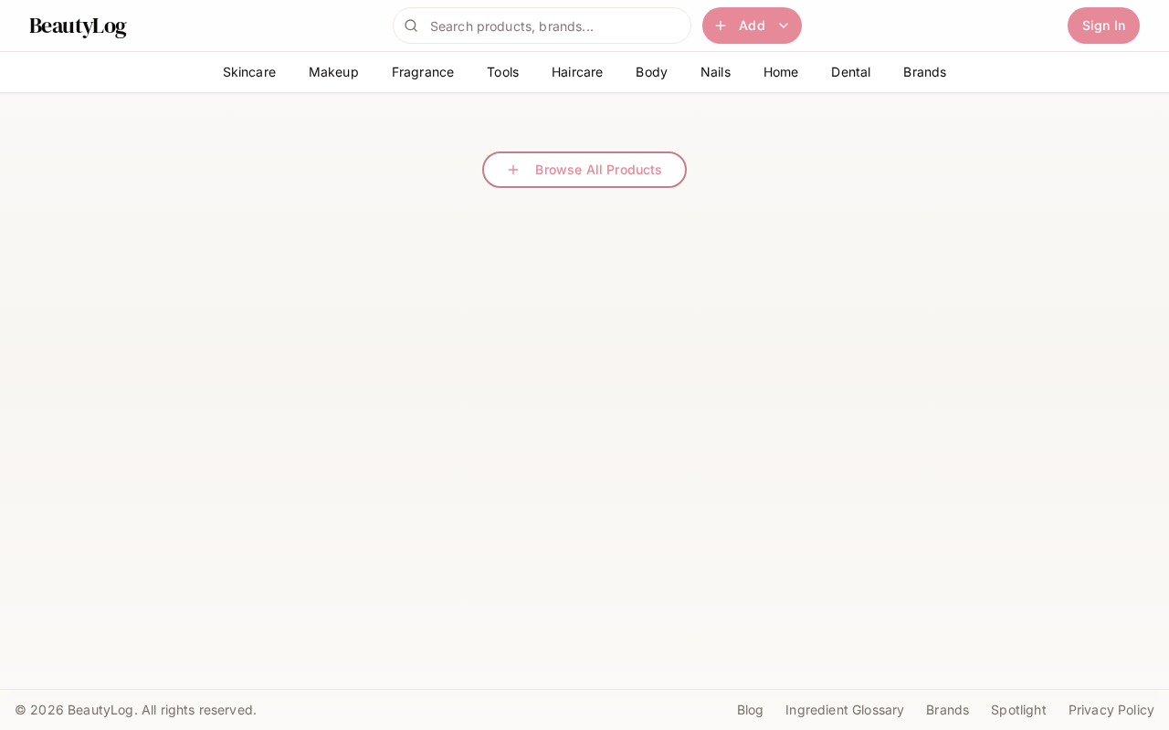Open the Haircare category

[577, 72]
